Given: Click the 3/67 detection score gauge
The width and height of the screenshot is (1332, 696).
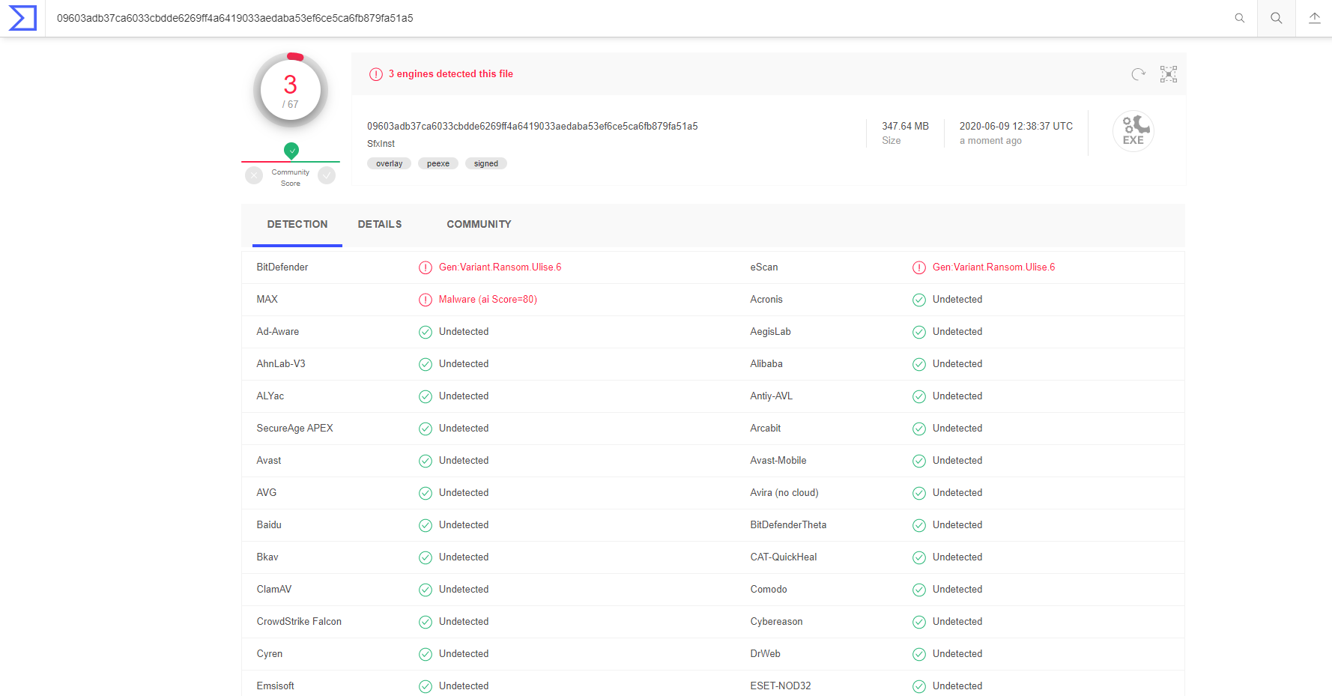Looking at the screenshot, I should tap(291, 90).
